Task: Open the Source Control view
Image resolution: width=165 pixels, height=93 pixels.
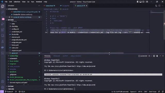Action: pyautogui.click(x=3, y=18)
